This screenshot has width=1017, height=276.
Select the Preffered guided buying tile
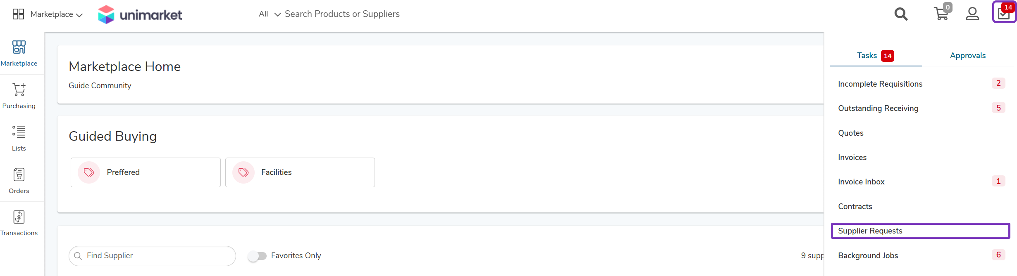pos(146,172)
